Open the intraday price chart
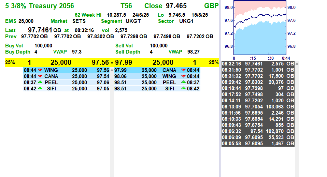The image size is (327, 177). coord(260,28)
